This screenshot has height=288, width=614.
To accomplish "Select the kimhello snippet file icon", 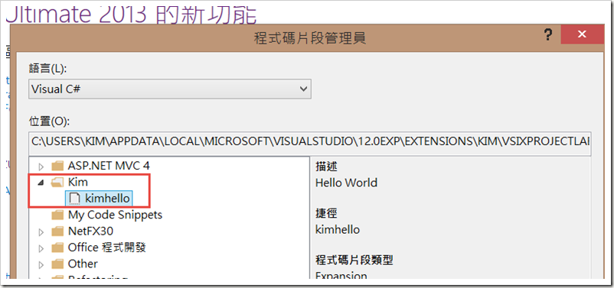I will (x=74, y=199).
